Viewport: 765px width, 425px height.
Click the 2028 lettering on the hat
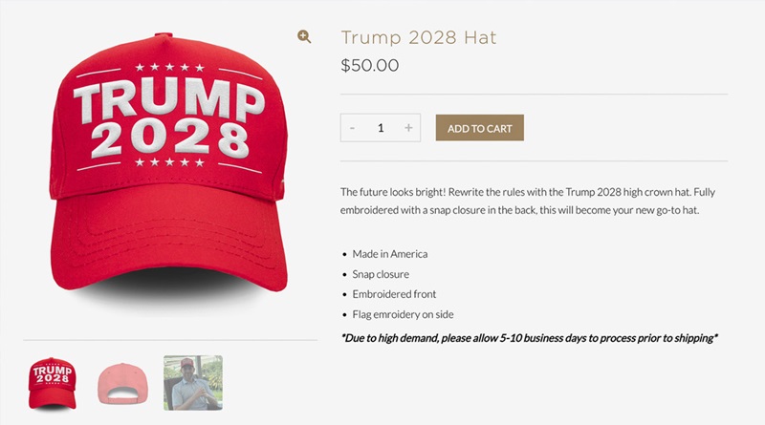click(x=170, y=138)
